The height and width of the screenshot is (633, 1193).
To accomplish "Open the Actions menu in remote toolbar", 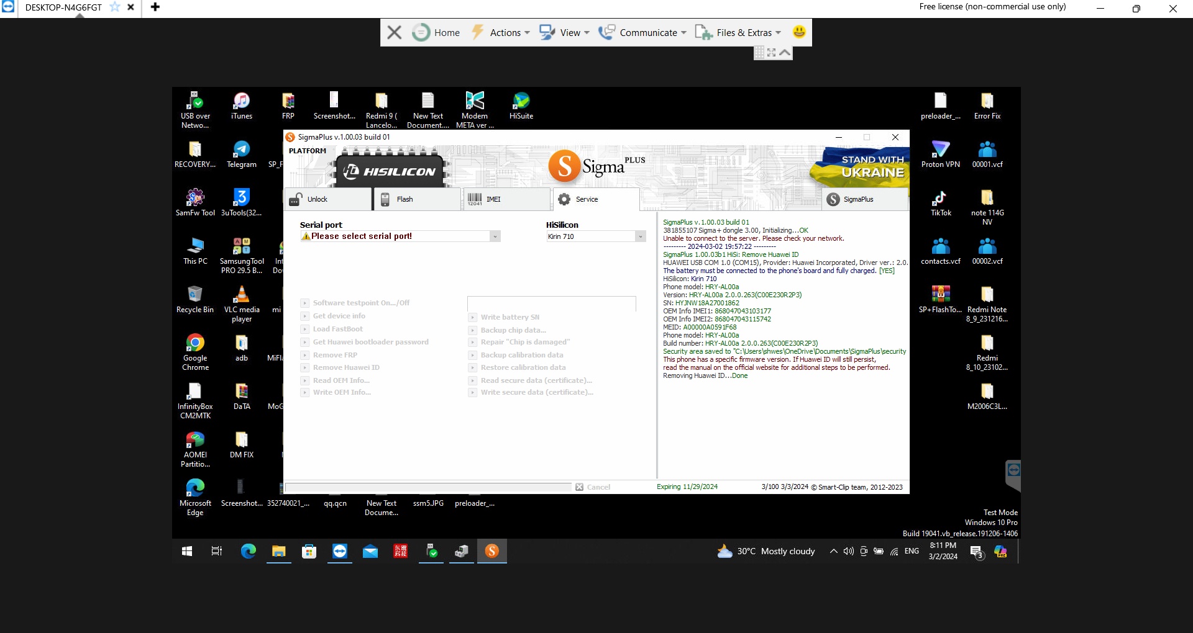I will tap(500, 32).
